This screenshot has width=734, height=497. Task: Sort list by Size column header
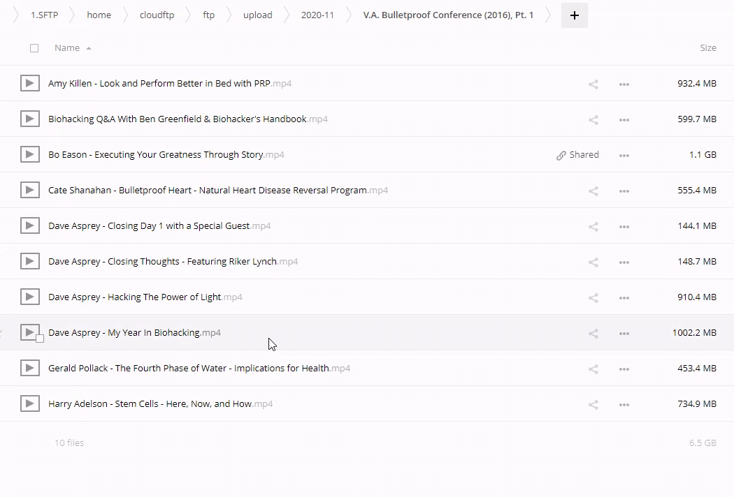pyautogui.click(x=707, y=48)
